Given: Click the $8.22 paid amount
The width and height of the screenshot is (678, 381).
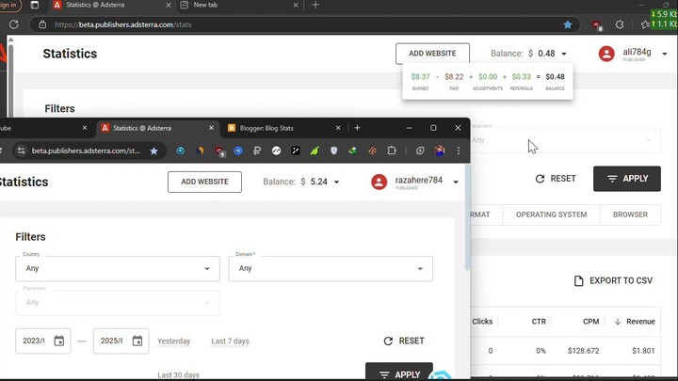Looking at the screenshot, I should [x=454, y=76].
